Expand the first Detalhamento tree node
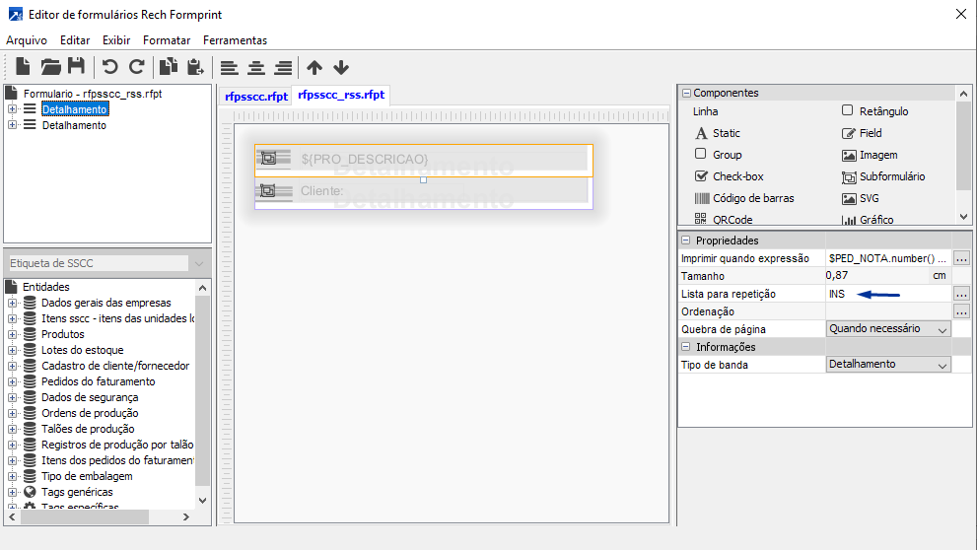The height and width of the screenshot is (550, 977). pos(12,109)
